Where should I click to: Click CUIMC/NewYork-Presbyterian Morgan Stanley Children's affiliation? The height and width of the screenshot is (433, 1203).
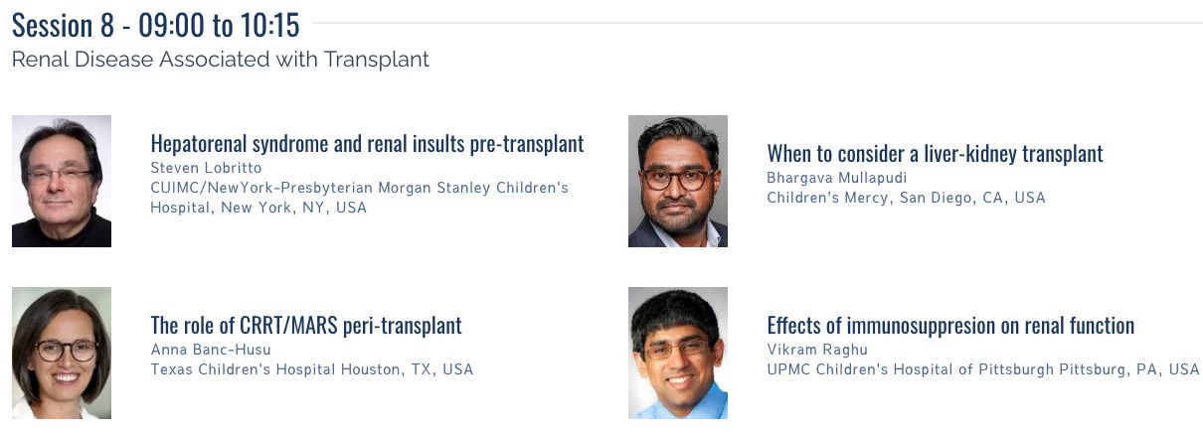tap(360, 187)
